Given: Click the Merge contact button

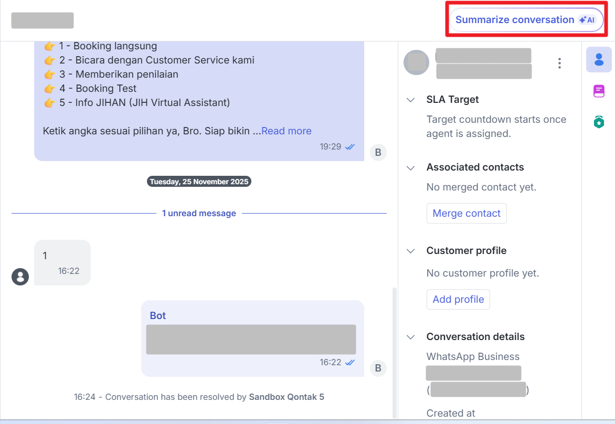Looking at the screenshot, I should click(466, 214).
